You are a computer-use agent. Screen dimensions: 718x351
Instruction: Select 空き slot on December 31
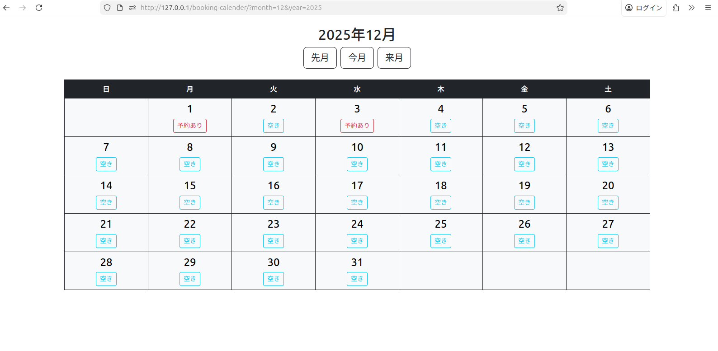pos(357,279)
